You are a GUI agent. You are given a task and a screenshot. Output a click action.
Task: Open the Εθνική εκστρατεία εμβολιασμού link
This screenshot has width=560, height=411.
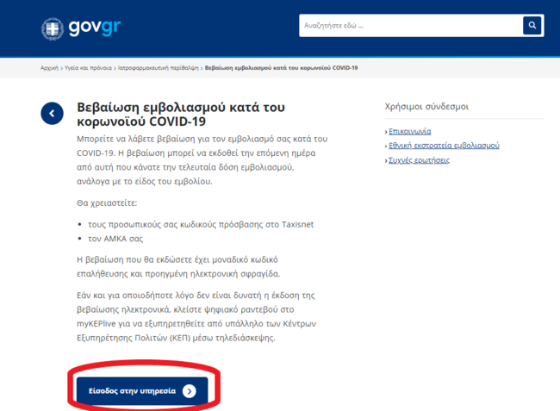tap(444, 146)
